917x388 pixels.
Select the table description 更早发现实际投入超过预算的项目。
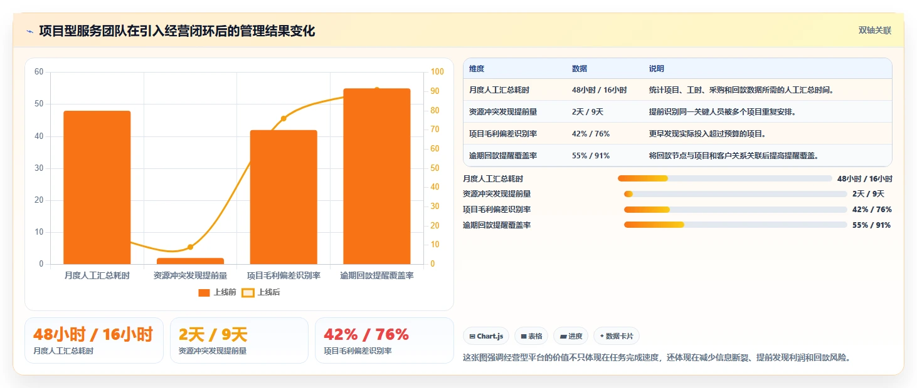(x=708, y=134)
